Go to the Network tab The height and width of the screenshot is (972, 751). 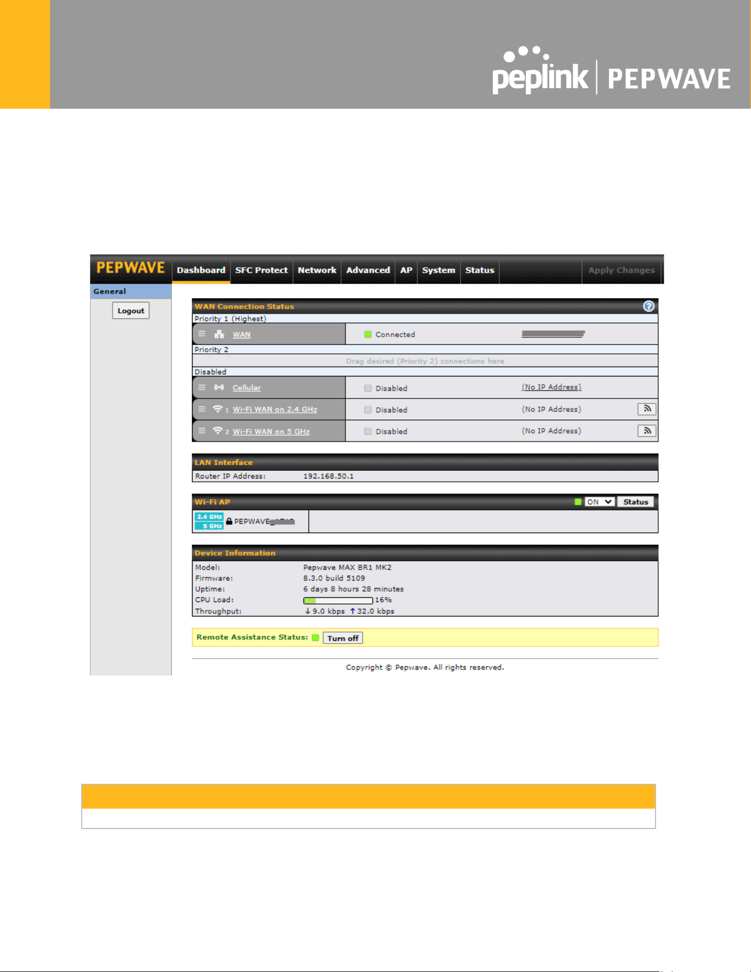point(317,270)
